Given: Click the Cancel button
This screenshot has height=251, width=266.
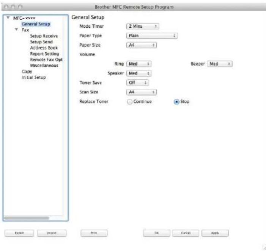Looking at the screenshot, I should pyautogui.click(x=186, y=233).
